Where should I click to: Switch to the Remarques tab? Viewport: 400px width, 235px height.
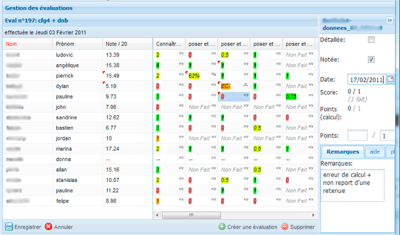pos(343,151)
